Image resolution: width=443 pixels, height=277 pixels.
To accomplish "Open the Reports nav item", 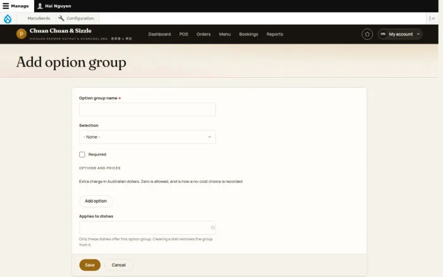I will (x=275, y=34).
